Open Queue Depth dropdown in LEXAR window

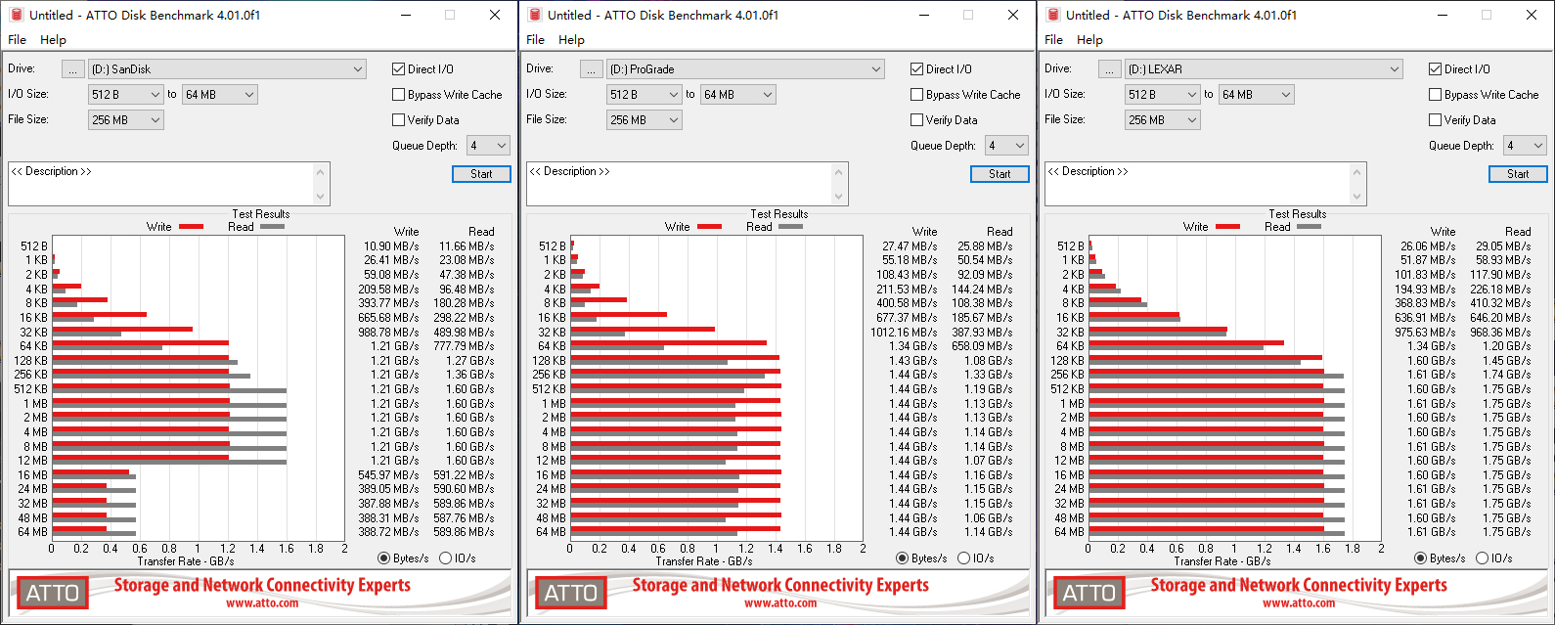[x=1525, y=146]
